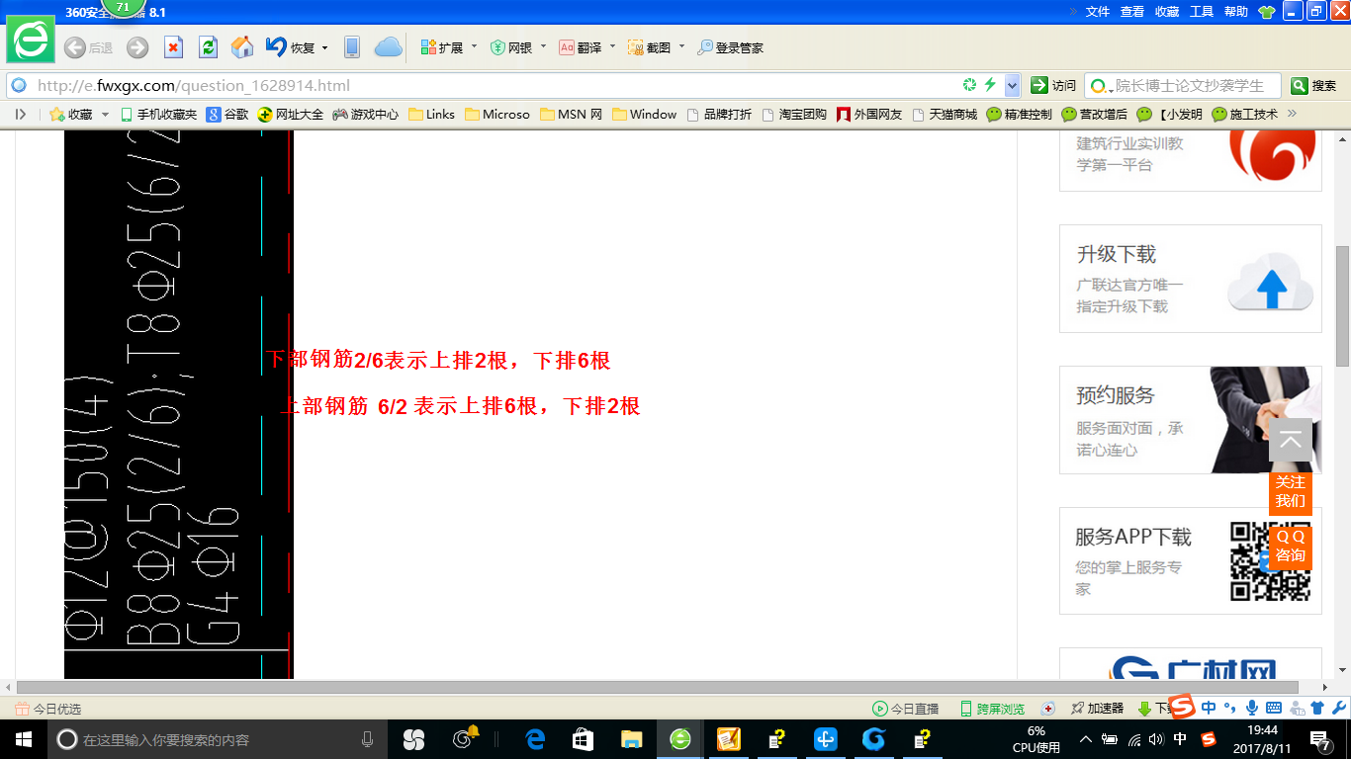Click the orange QQ咨询 button
The height and width of the screenshot is (759, 1351).
pos(1291,547)
